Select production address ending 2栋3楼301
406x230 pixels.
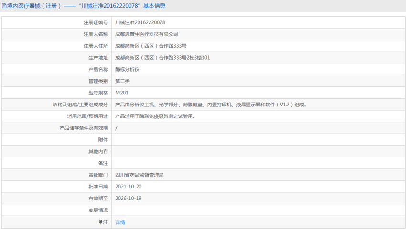162,58
